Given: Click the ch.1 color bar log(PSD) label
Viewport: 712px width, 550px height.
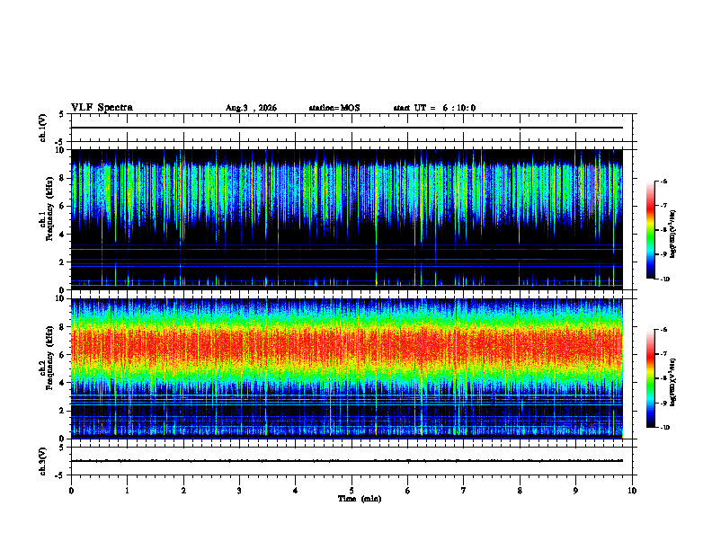Looking at the screenshot, I should click(673, 234).
